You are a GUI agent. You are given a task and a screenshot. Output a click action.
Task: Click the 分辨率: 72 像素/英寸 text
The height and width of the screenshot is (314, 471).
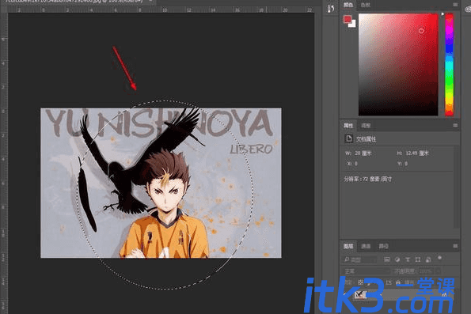[367, 179]
